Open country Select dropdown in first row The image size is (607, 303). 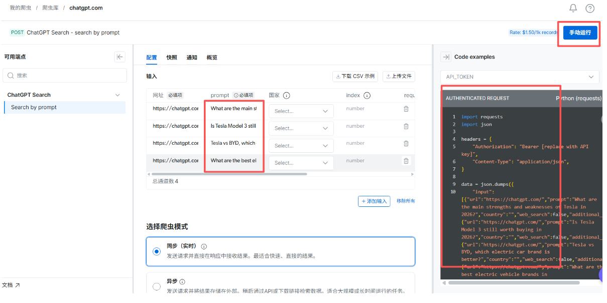pos(301,111)
